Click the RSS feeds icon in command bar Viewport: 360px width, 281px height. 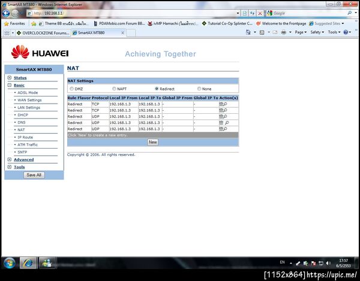coord(262,32)
